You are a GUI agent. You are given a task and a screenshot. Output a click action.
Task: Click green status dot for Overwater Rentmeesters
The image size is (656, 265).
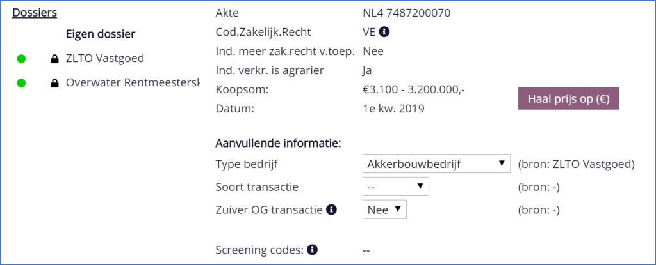(21, 83)
